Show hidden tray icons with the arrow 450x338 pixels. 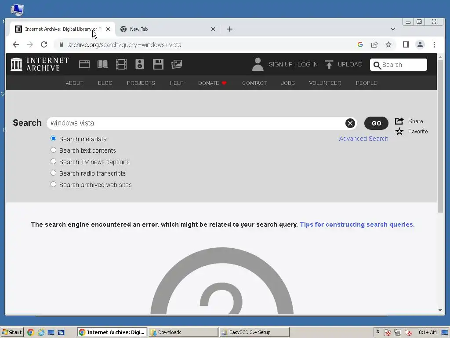tap(377, 332)
